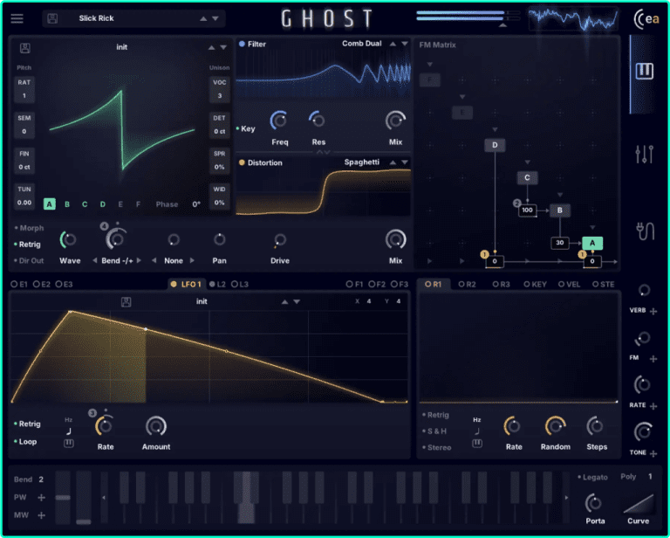Click the LFO shape save icon
The image size is (670, 538).
click(x=126, y=302)
